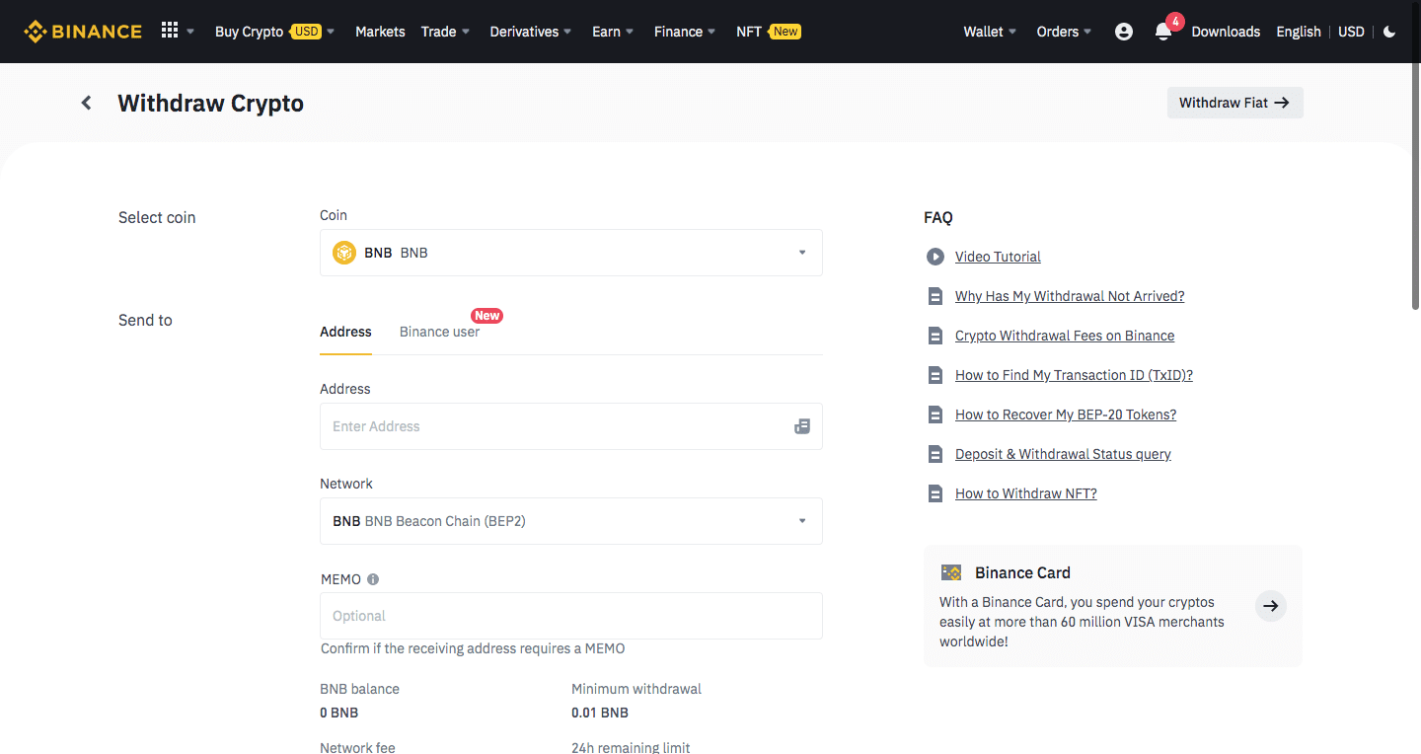This screenshot has height=754, width=1421.
Task: Click the page vertical scrollbar
Action: tap(1416, 188)
